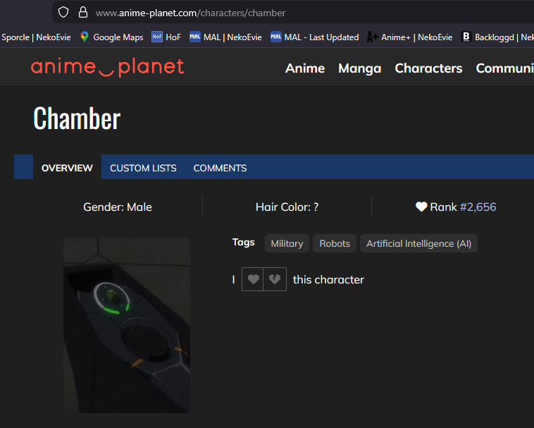Viewport: 534px width, 428px height.
Task: Open the Backloggd bookmark
Action: [497, 37]
